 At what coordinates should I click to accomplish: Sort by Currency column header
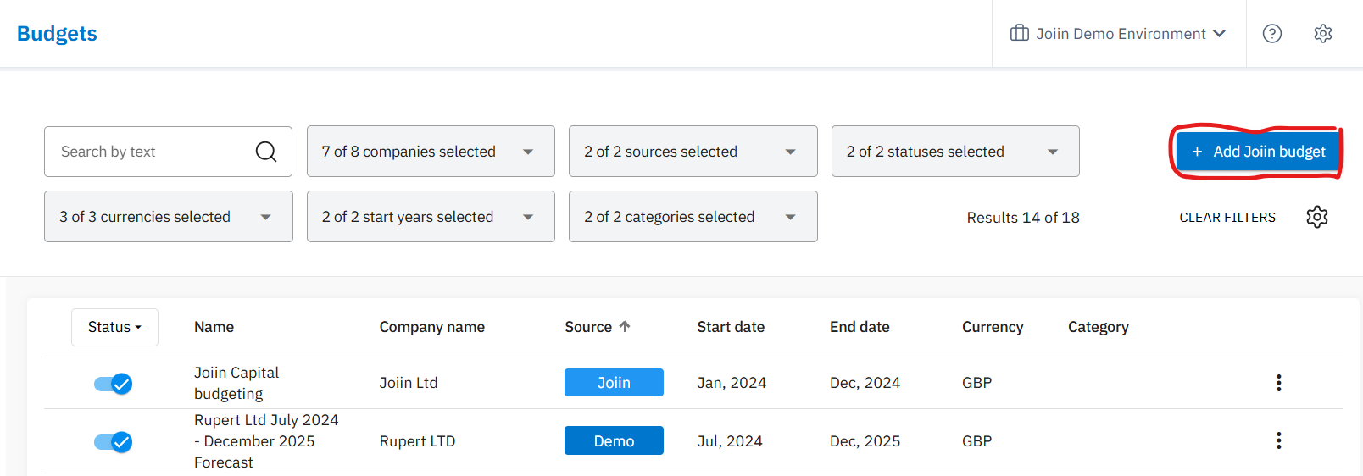[x=993, y=327]
